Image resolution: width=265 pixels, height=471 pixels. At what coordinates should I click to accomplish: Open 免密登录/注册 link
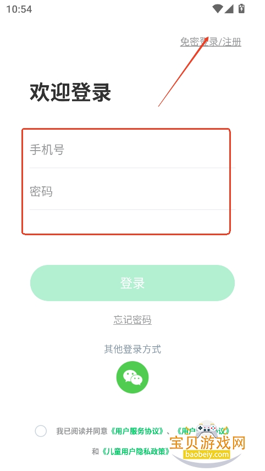(x=211, y=42)
